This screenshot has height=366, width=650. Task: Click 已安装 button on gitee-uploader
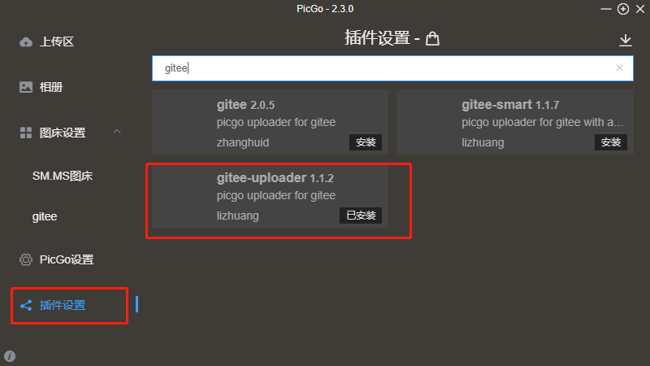point(361,216)
